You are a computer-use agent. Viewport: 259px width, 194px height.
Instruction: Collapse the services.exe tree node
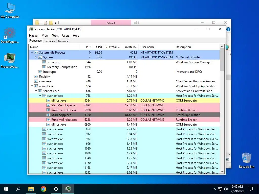pyautogui.click(x=36, y=91)
